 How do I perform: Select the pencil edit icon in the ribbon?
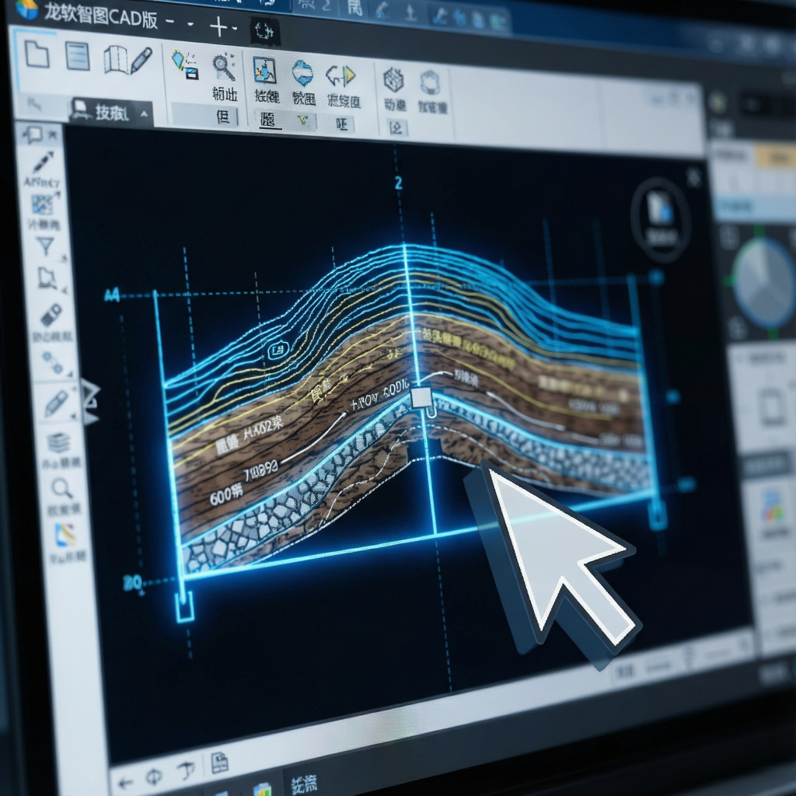point(141,61)
